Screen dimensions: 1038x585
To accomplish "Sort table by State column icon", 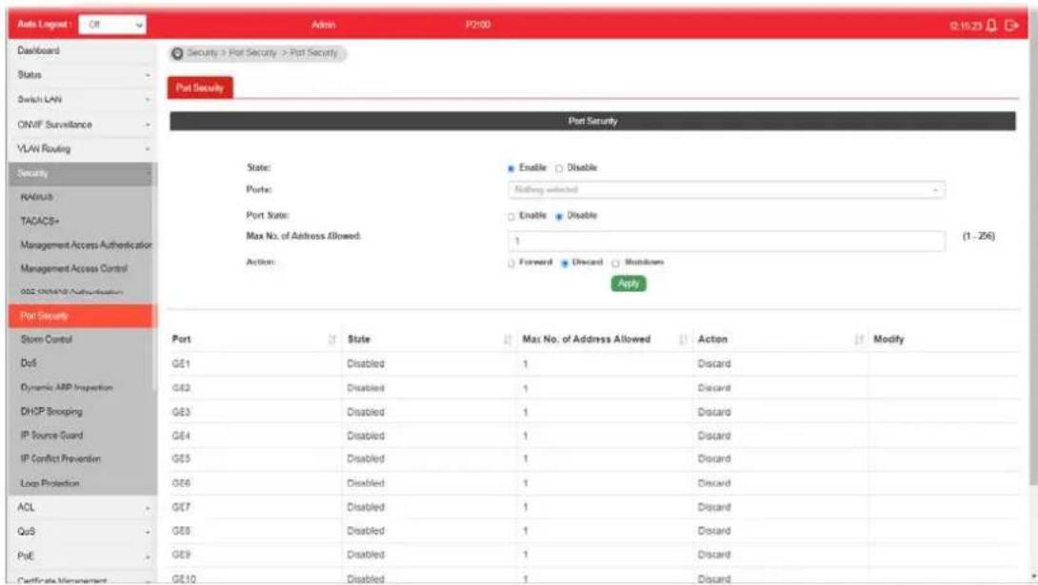I will pyautogui.click(x=507, y=339).
